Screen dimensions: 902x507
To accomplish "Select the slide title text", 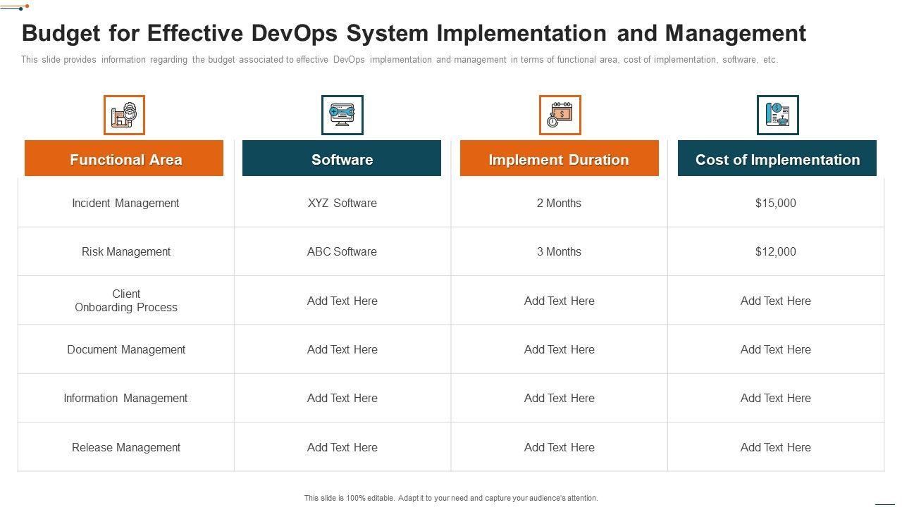I will click(x=414, y=33).
